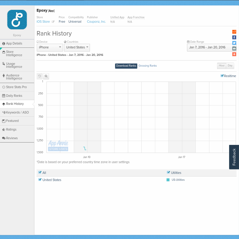Share page via the Twitter icon

tap(234, 43)
